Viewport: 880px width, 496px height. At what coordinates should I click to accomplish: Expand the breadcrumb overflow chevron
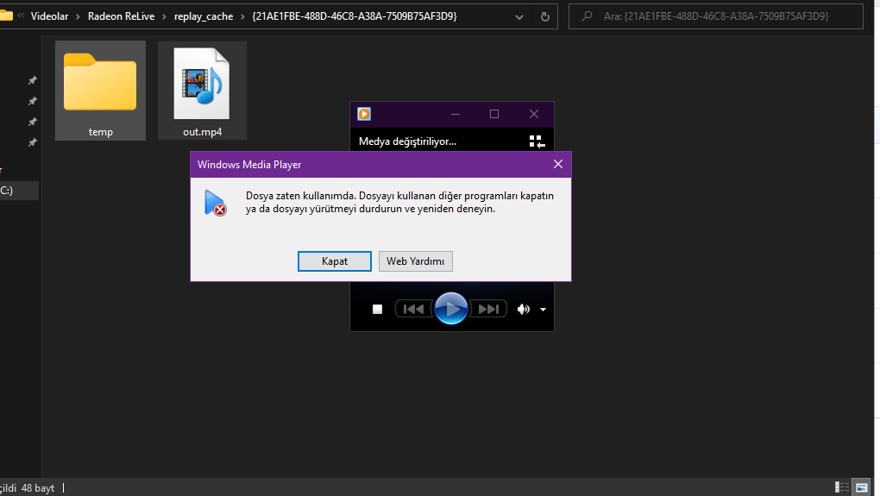coord(21,16)
